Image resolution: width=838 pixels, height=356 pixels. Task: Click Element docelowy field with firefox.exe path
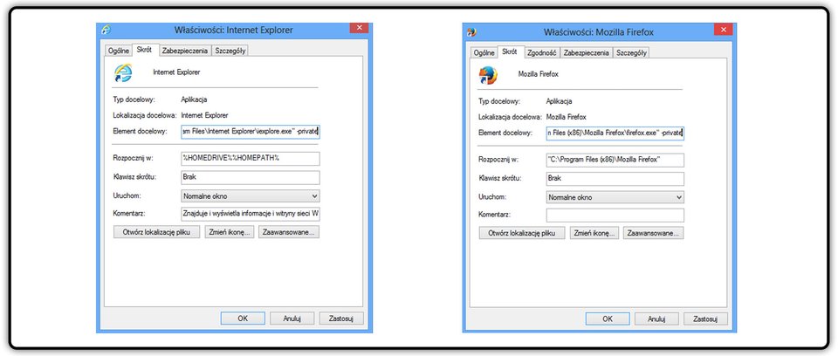click(x=615, y=133)
